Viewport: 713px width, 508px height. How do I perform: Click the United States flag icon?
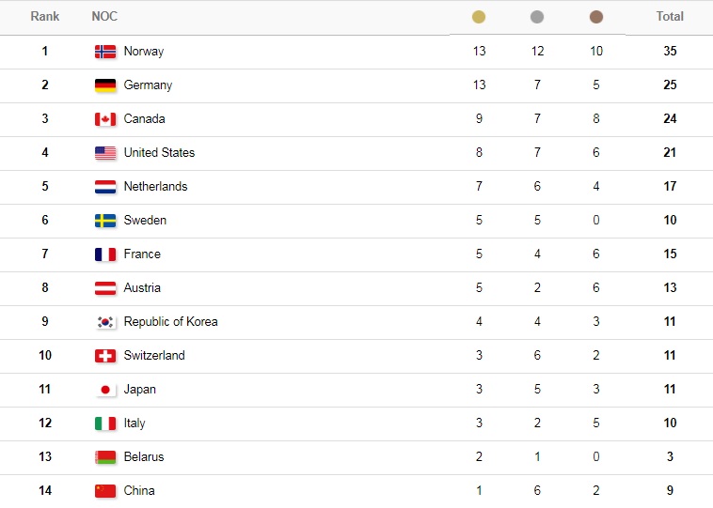pos(105,153)
